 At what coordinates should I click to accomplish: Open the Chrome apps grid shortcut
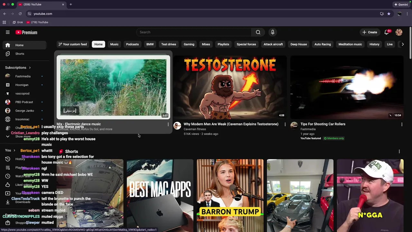(4, 22)
